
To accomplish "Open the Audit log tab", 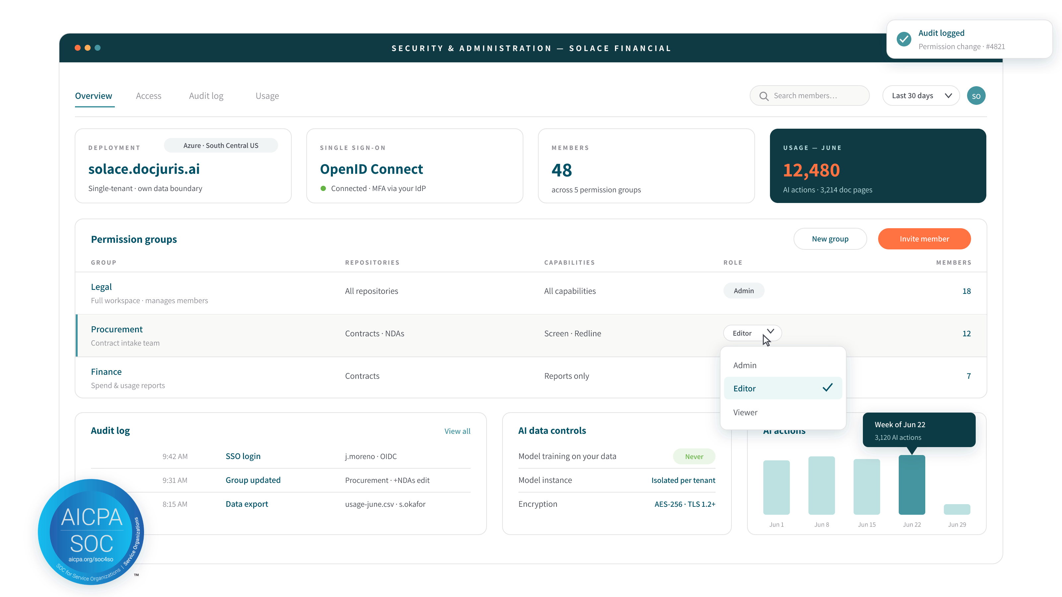I will (x=206, y=96).
